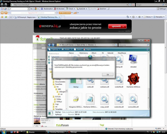
Task: Sort by Nazwa column header
Action: click(71, 53)
